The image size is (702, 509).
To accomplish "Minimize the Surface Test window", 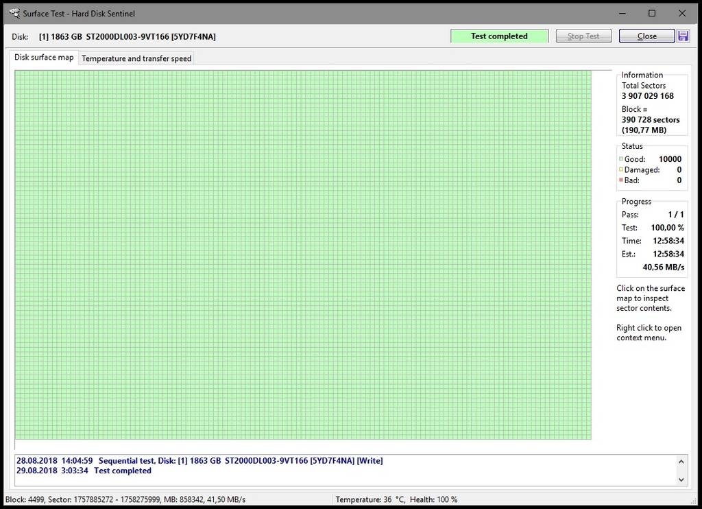I will click(x=622, y=14).
